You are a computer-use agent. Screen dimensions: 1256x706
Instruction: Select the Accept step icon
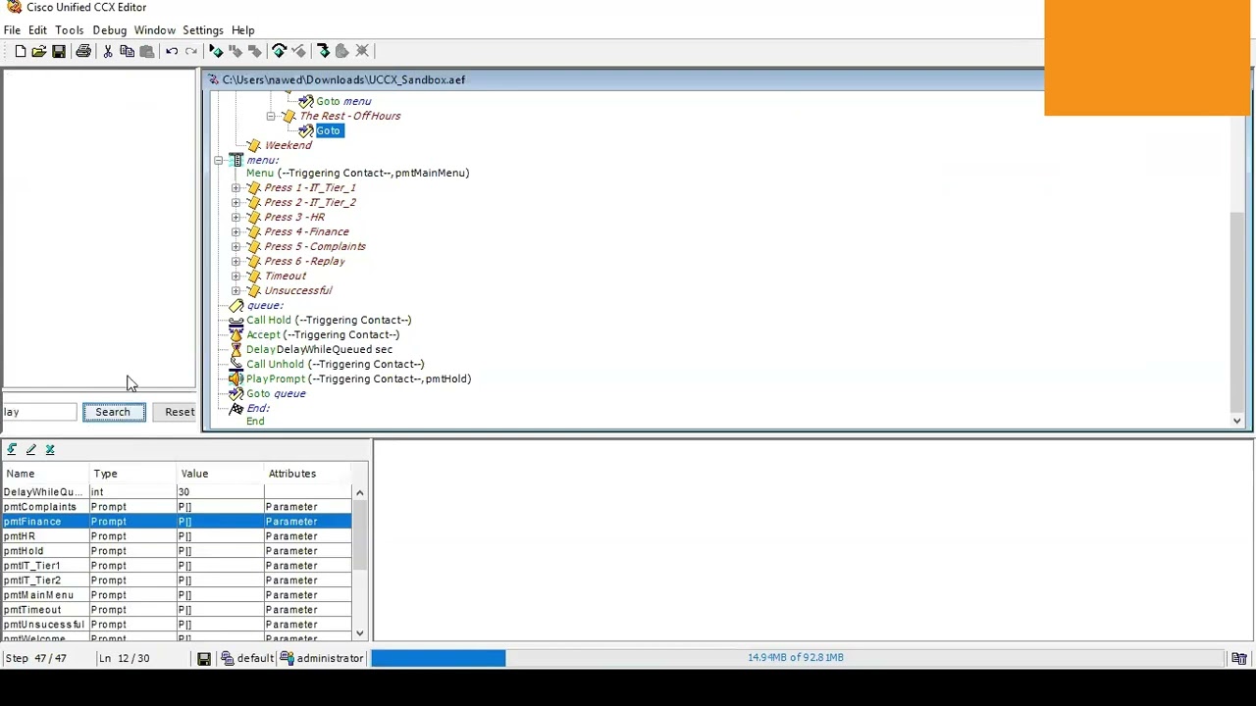tap(235, 334)
